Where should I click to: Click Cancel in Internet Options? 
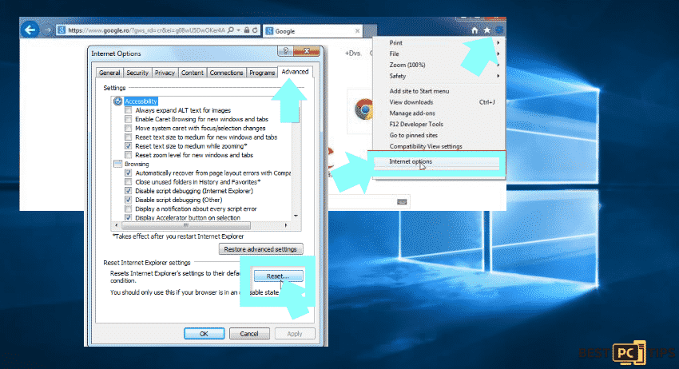(x=249, y=334)
